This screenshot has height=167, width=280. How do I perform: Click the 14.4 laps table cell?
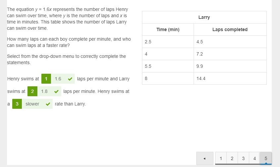(230, 78)
